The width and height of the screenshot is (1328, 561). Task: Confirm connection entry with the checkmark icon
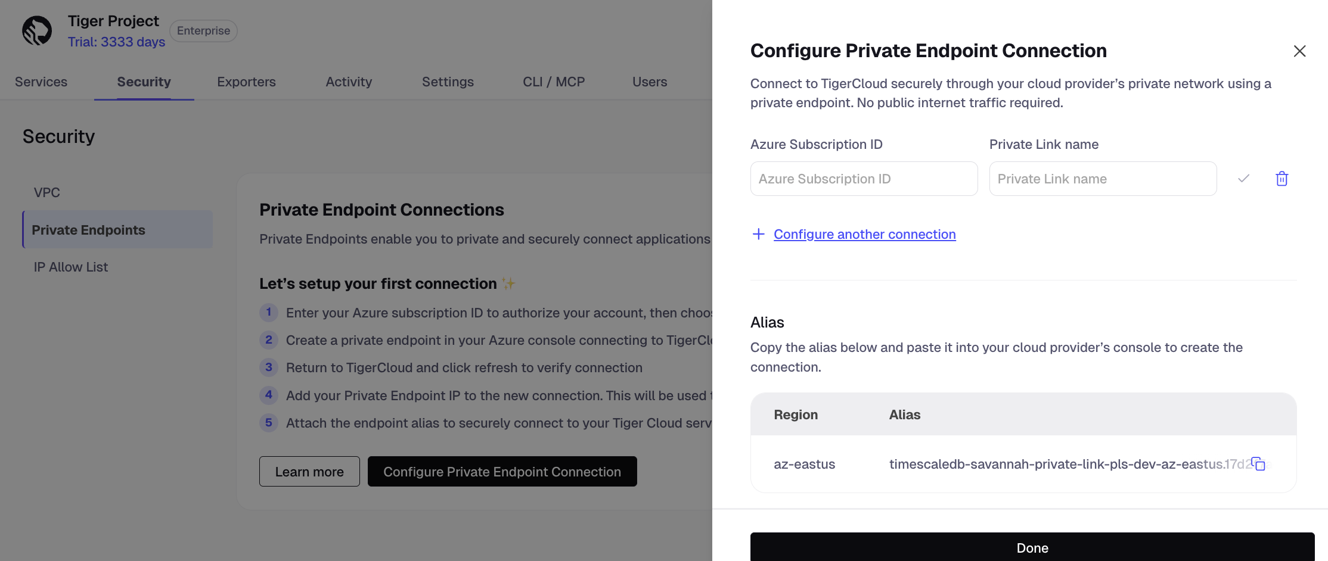click(x=1243, y=179)
